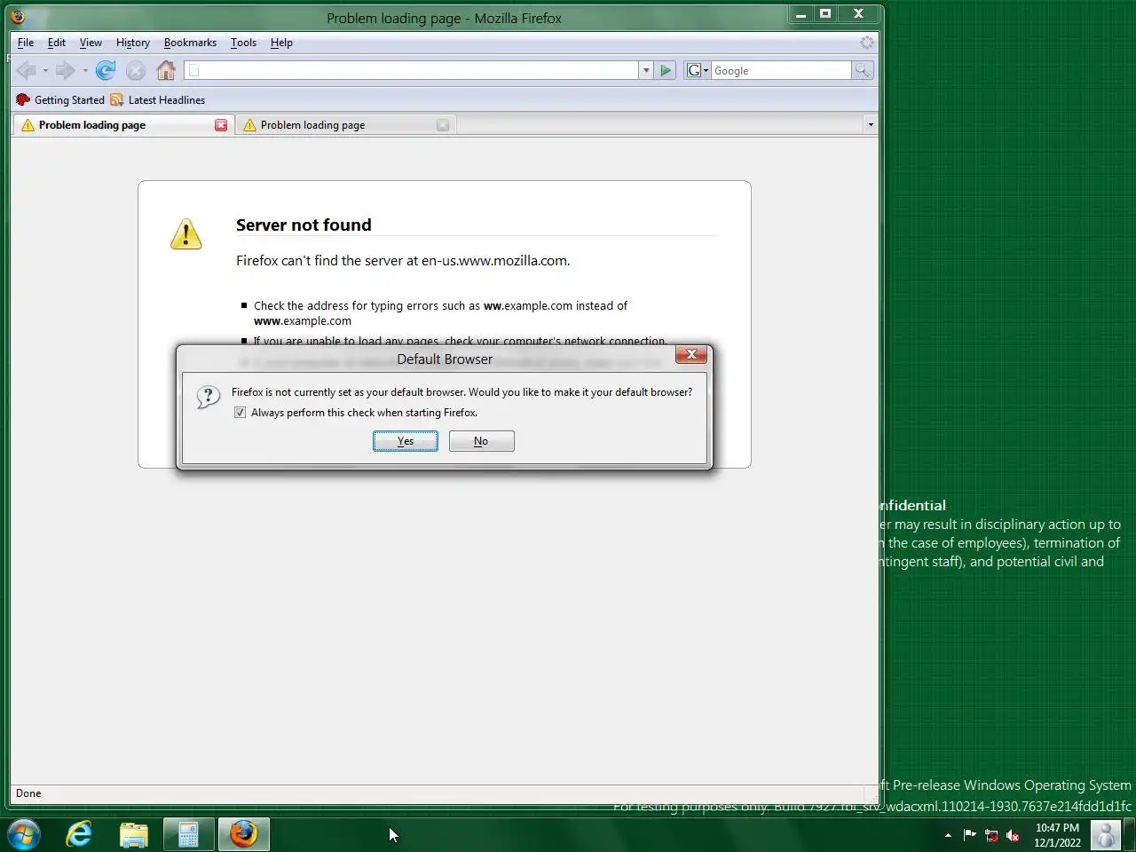
Task: Click the user avatar icon in taskbar
Action: (x=1106, y=835)
